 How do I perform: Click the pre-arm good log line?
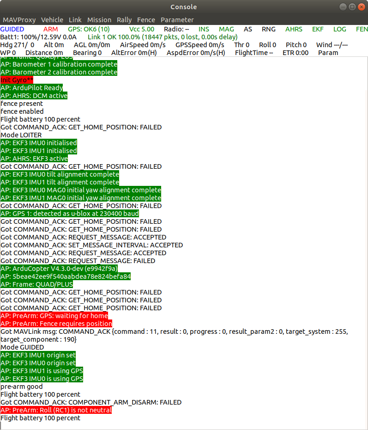point(22,387)
